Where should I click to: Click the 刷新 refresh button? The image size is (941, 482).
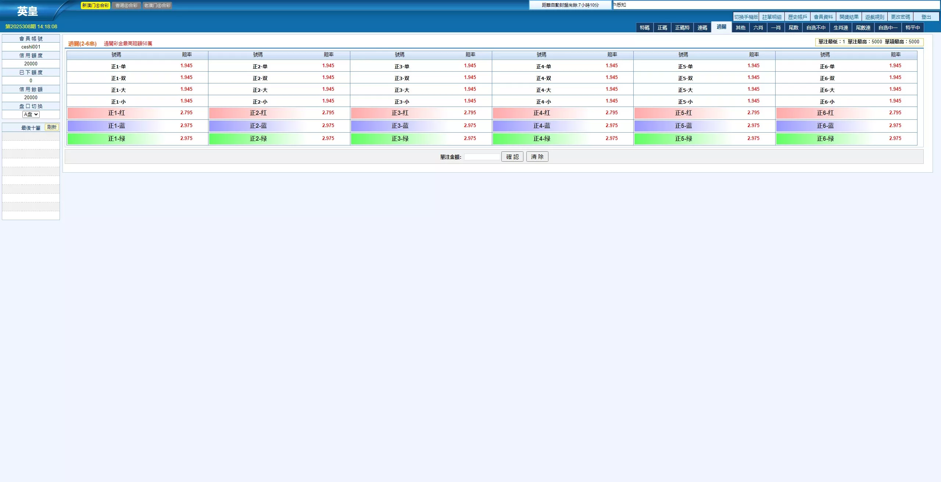52,127
